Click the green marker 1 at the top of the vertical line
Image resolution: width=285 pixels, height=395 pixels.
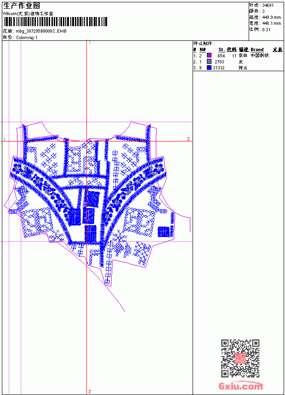(x=90, y=42)
